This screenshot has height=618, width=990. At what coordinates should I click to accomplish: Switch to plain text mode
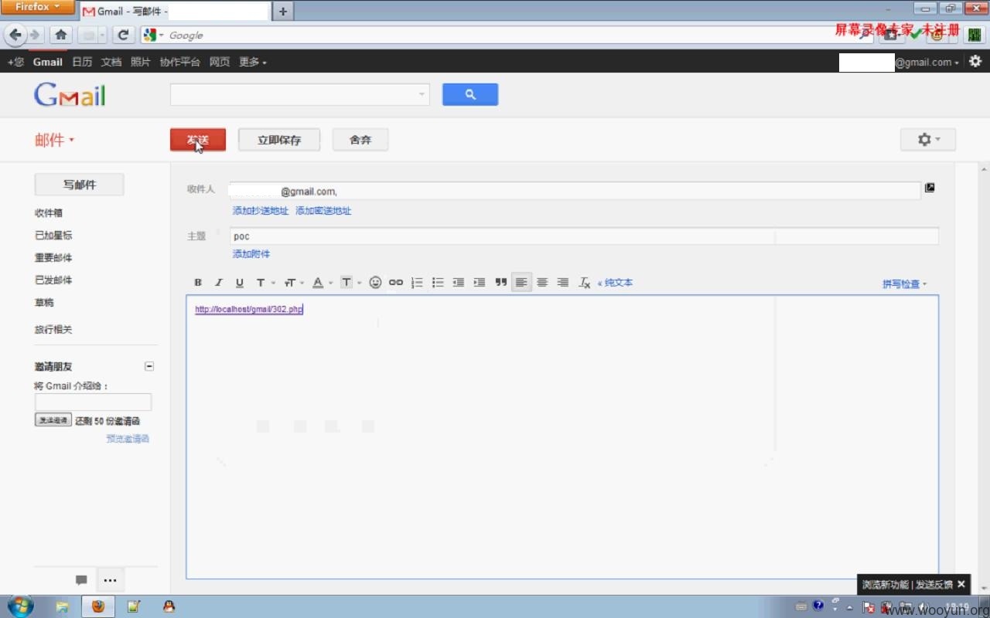point(615,283)
